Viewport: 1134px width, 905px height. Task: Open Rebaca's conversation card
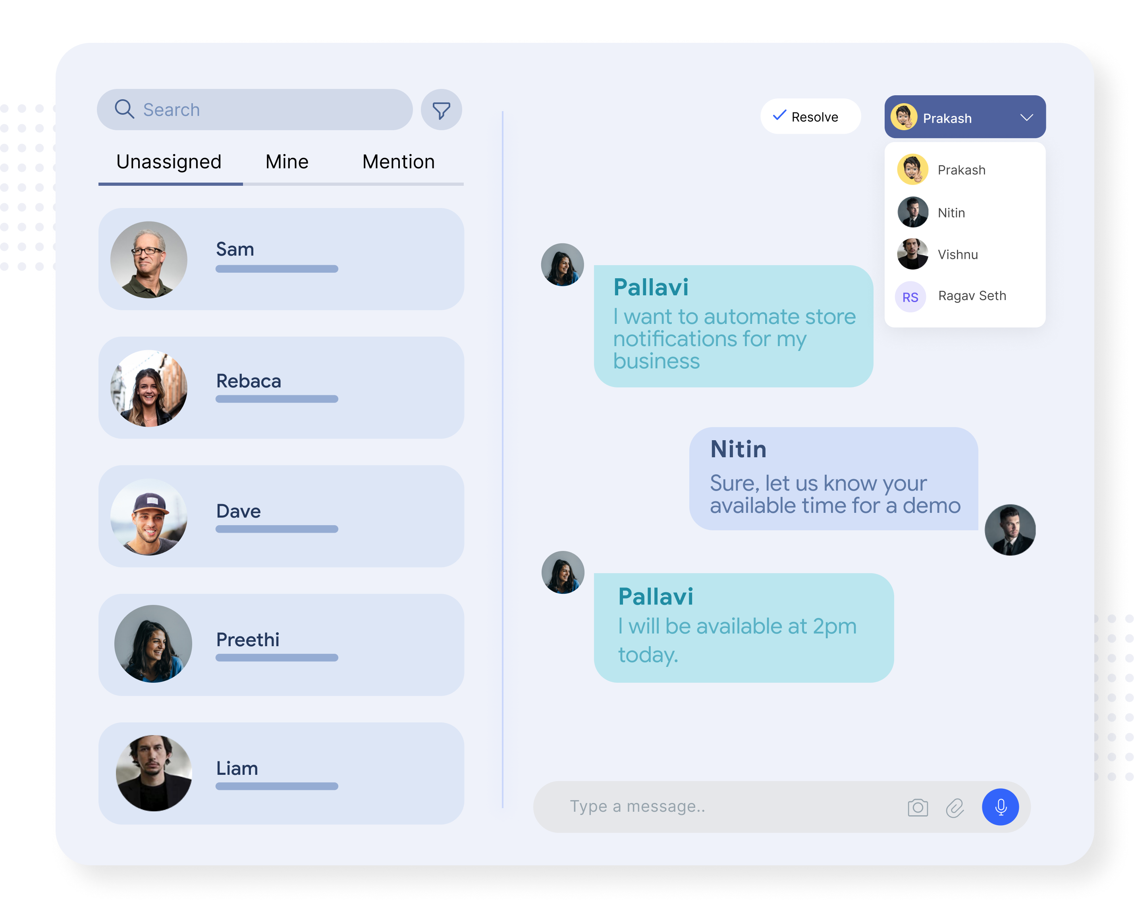click(281, 388)
